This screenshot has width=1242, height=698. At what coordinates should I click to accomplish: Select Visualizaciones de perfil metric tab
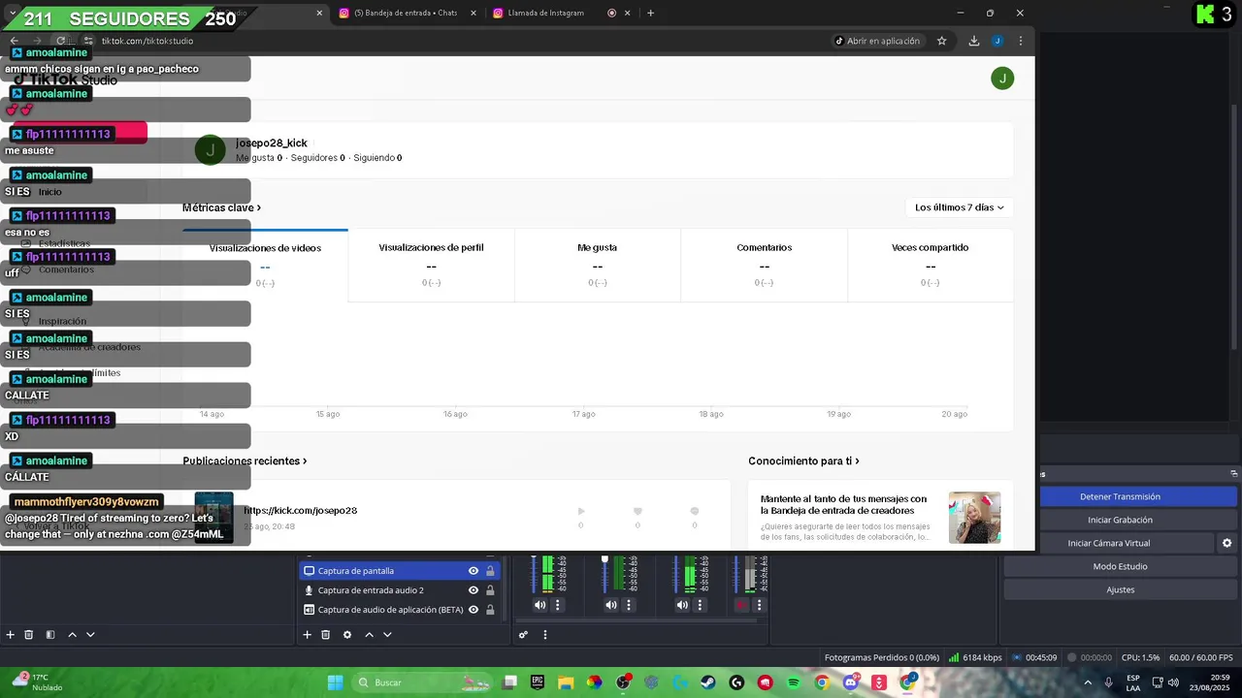[431, 266]
